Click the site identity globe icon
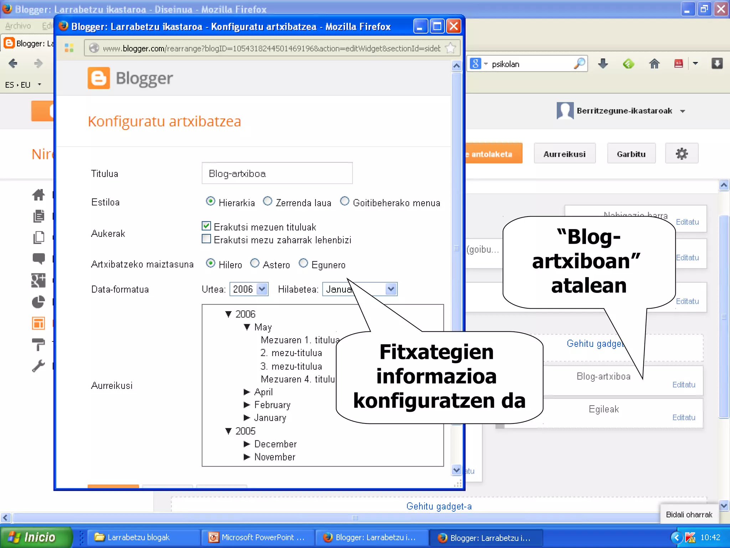The image size is (730, 548). 94,48
